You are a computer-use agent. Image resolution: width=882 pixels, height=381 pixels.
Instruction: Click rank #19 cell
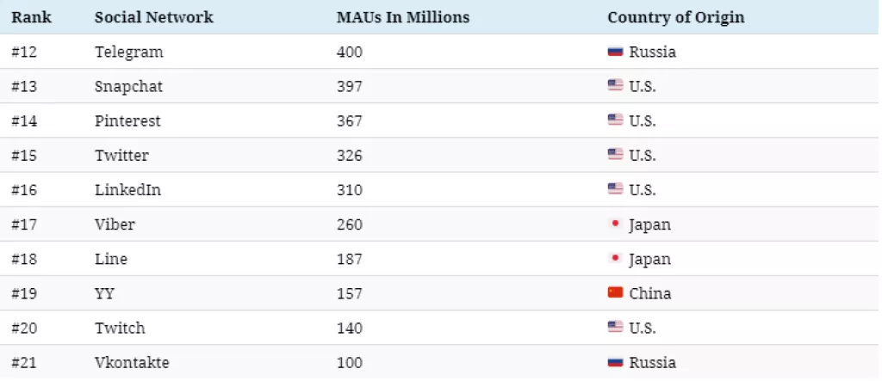26,293
